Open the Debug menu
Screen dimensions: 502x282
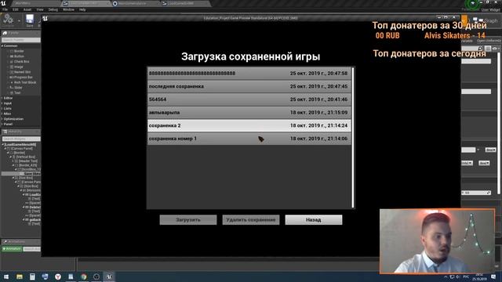(53, 9)
